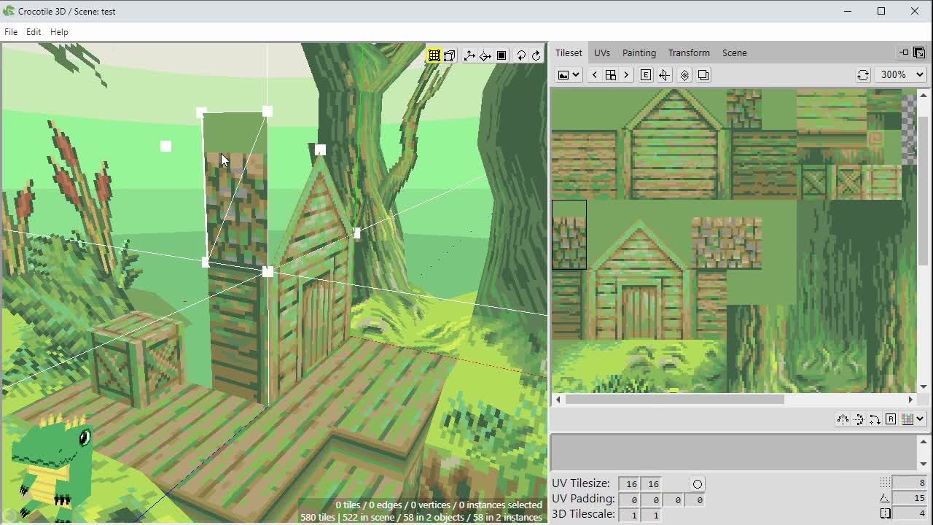Toggle the circle button beside UV Tilesize
Image resolution: width=933 pixels, height=525 pixels.
(697, 484)
